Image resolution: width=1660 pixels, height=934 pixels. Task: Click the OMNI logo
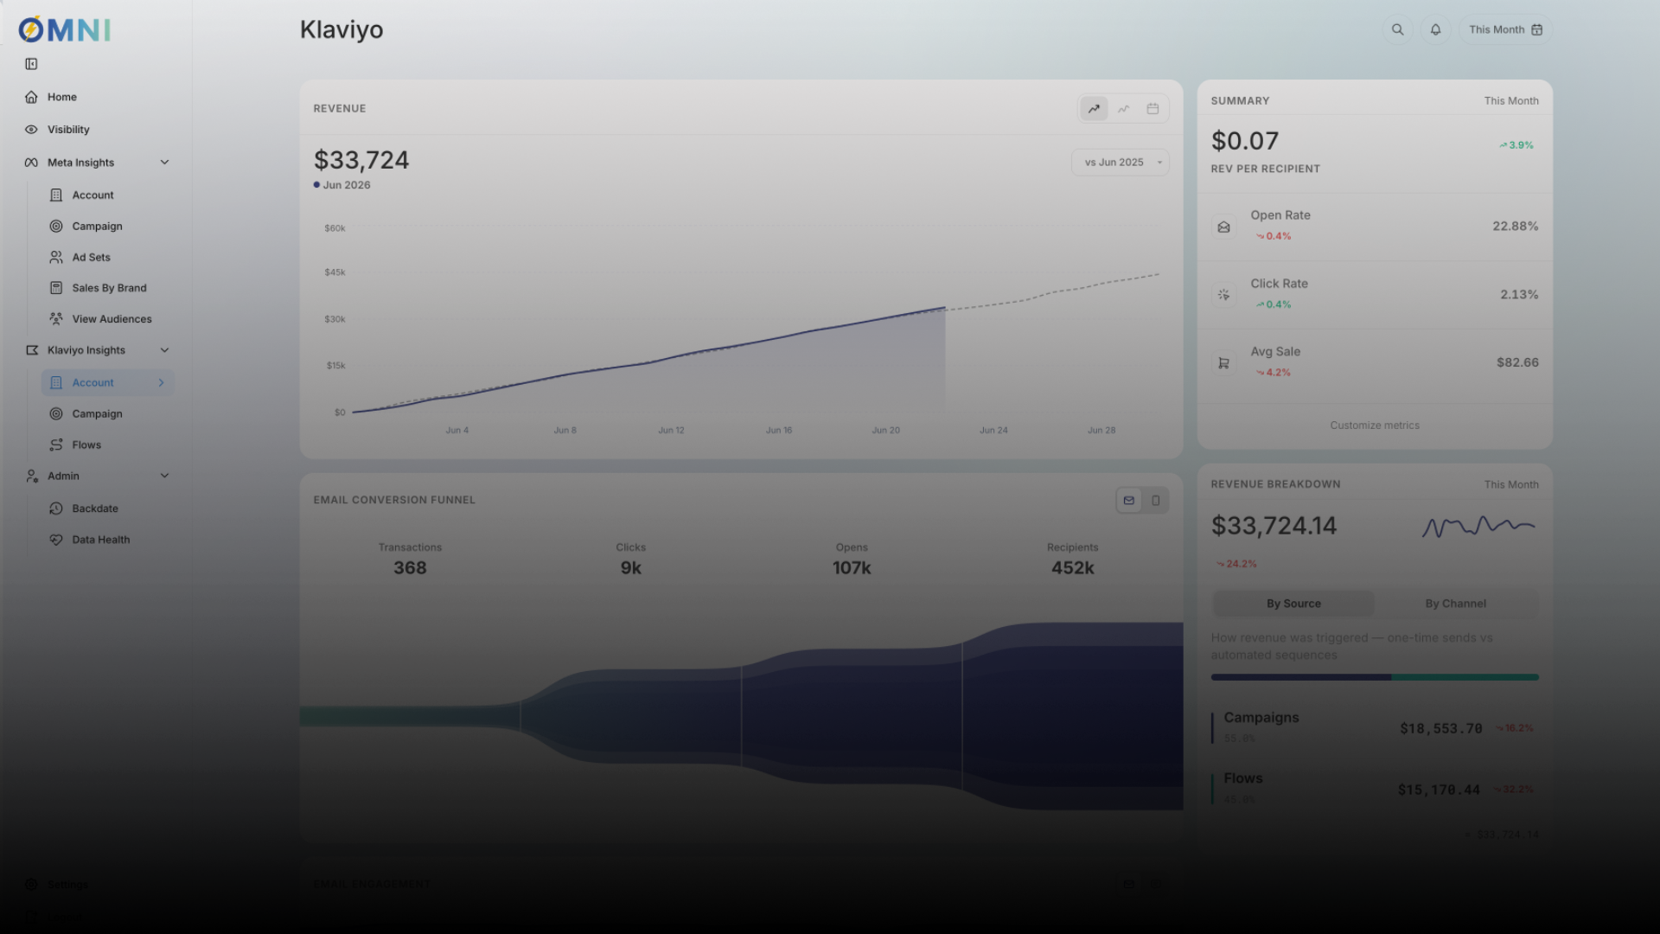65,29
